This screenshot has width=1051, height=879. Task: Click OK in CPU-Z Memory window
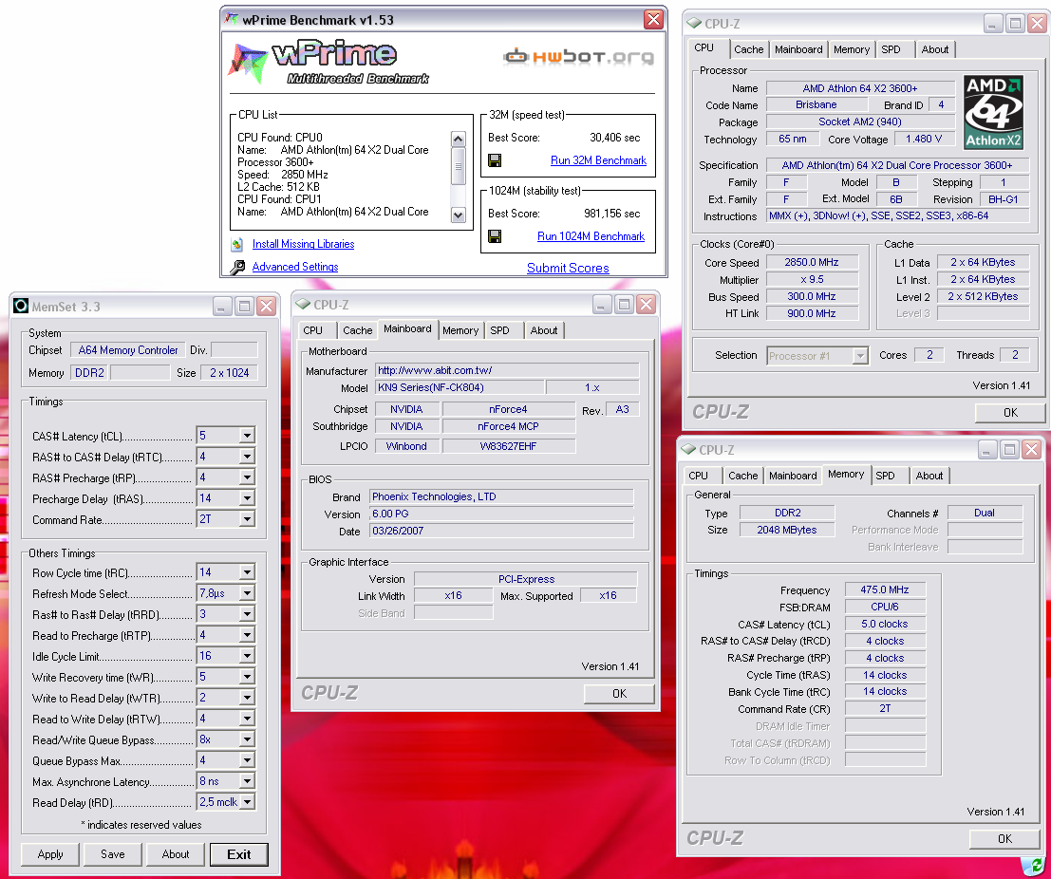pos(1004,839)
